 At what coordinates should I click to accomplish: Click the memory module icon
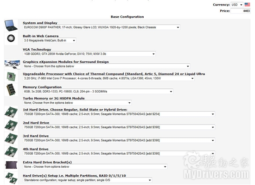11,90
